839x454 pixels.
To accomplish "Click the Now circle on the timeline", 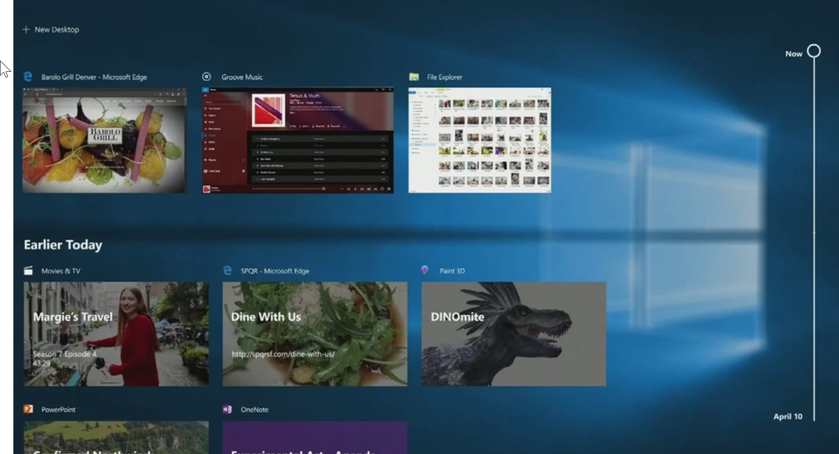I will pos(814,51).
